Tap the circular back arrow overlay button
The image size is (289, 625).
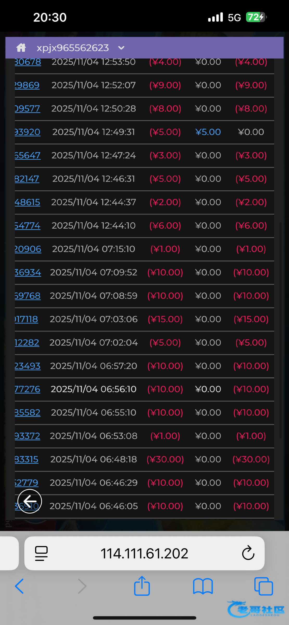coord(30,501)
